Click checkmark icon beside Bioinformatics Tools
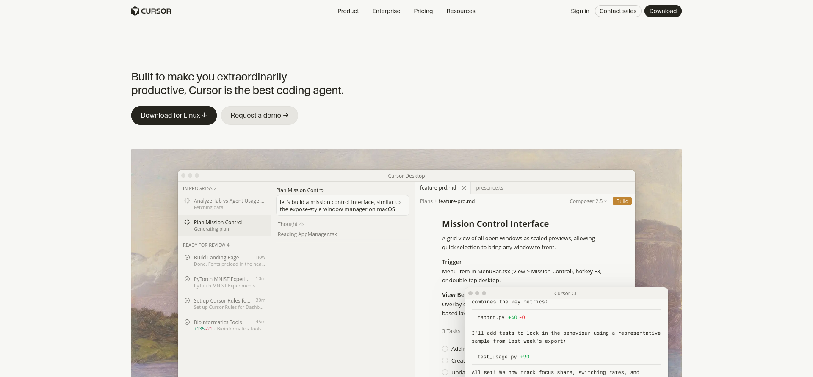Image resolution: width=813 pixels, height=377 pixels. point(187,322)
